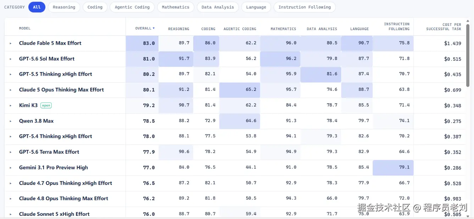Select the Agentic Coding category filter
Image resolution: width=474 pixels, height=219 pixels.
point(132,7)
